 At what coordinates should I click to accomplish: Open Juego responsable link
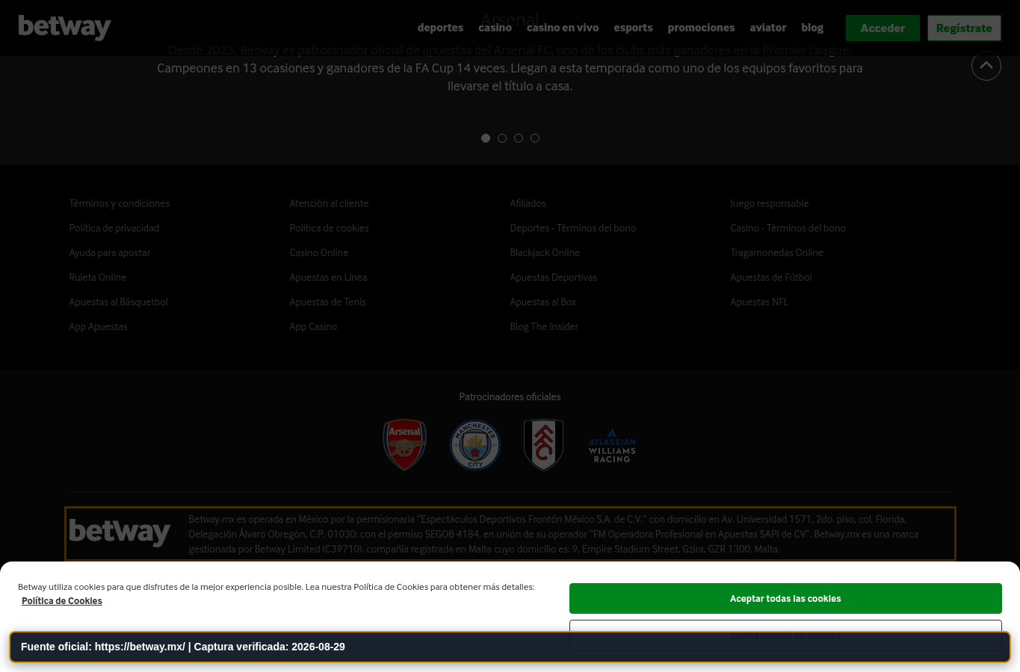[x=770, y=203]
